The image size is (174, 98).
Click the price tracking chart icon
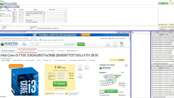click(x=80, y=74)
